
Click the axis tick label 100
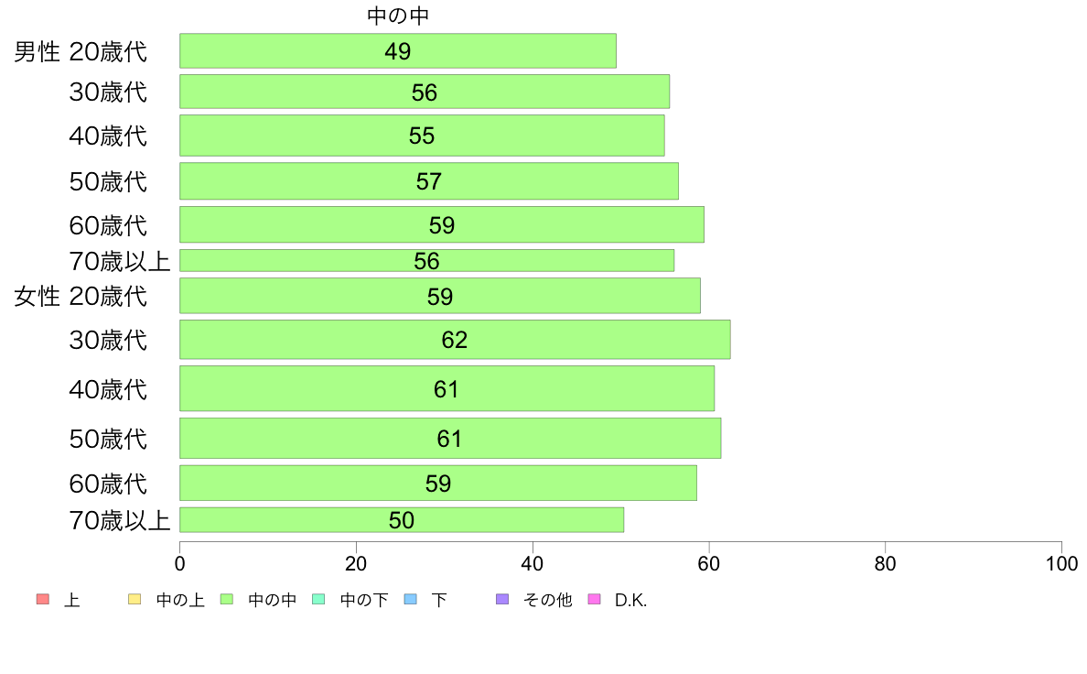pyautogui.click(x=1061, y=563)
